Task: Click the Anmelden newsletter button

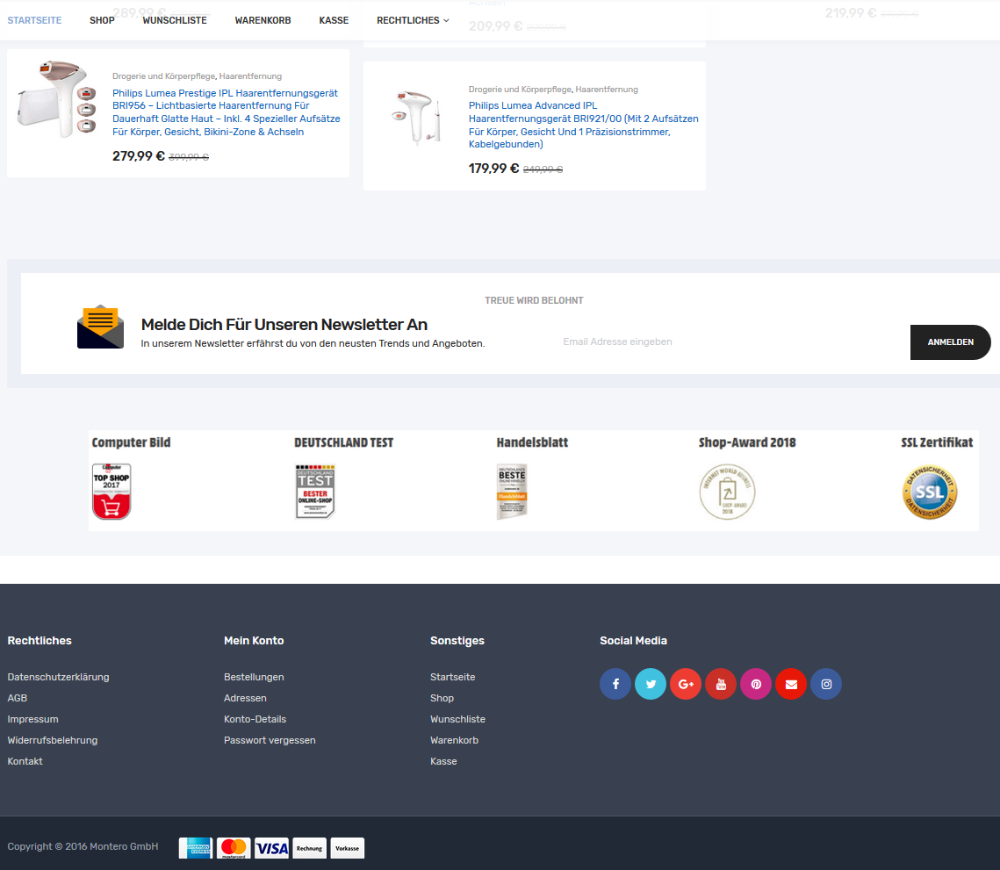Action: pyautogui.click(x=950, y=342)
